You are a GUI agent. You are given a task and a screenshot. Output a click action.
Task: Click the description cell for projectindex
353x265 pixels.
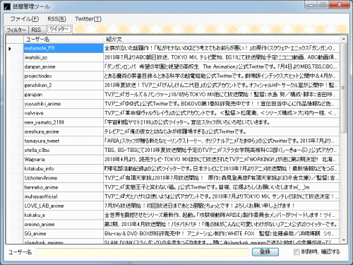[x=222, y=76]
